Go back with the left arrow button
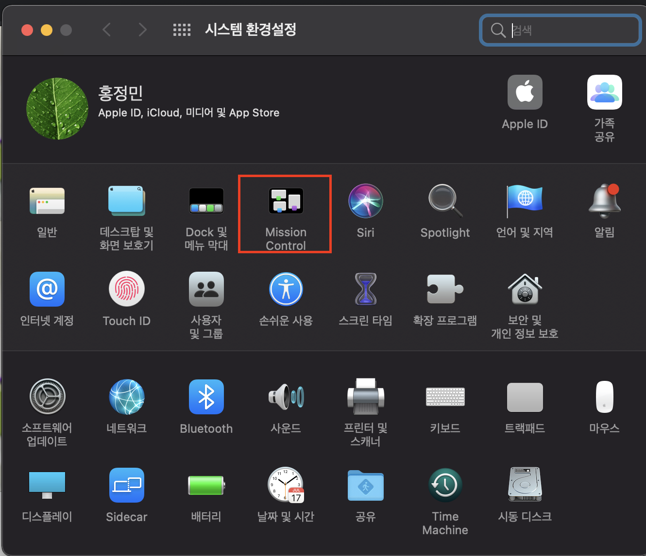The image size is (646, 556). [x=107, y=30]
